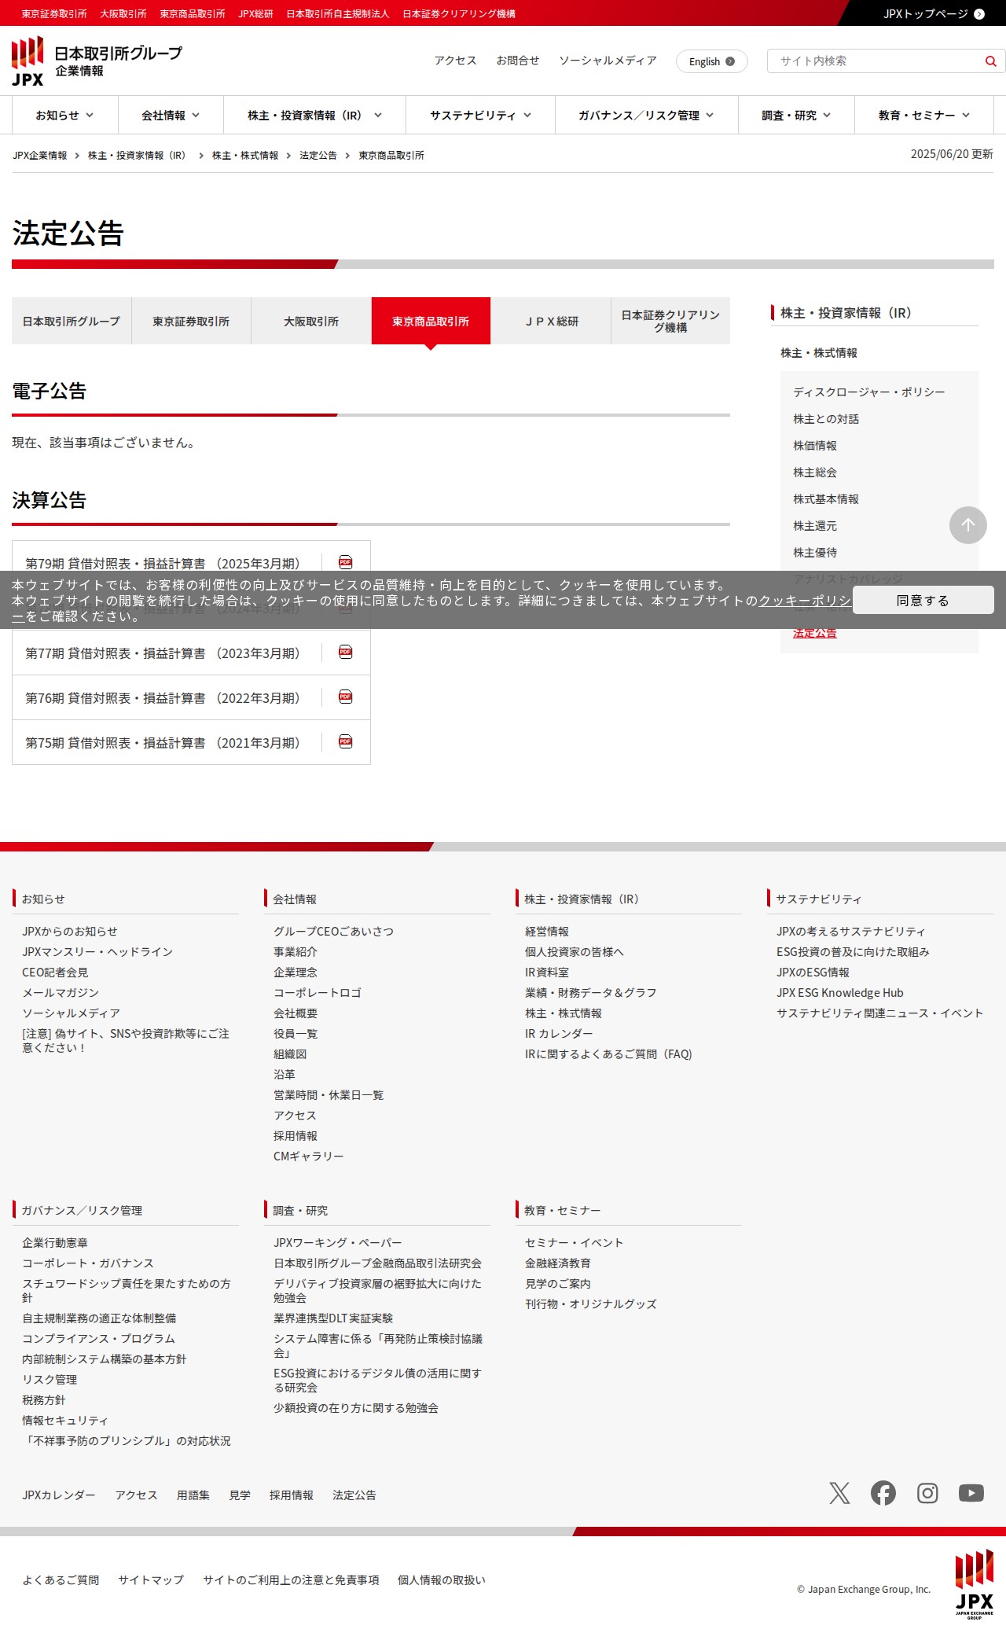Open the 東京証券取引所 top bar link
Image resolution: width=1006 pixels, height=1629 pixels.
[x=54, y=14]
